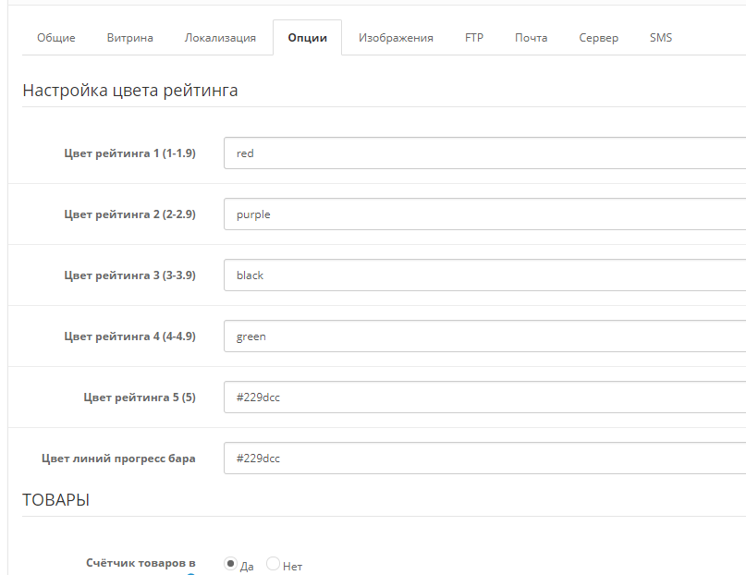Click the rating 1 color field containing red
746x575 pixels.
point(484,153)
